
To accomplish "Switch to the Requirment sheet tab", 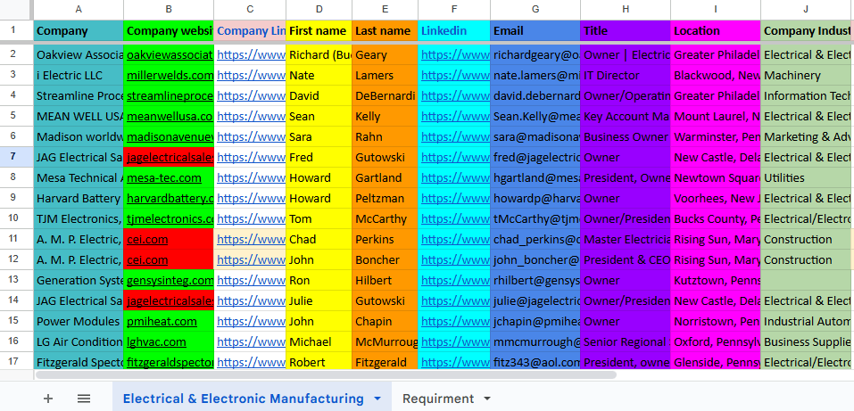I will 437,399.
